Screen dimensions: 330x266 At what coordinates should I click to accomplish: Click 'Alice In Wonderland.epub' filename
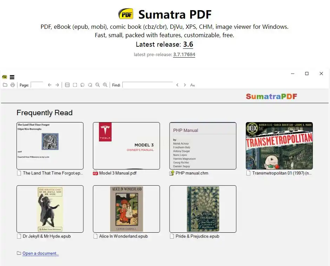124,236
